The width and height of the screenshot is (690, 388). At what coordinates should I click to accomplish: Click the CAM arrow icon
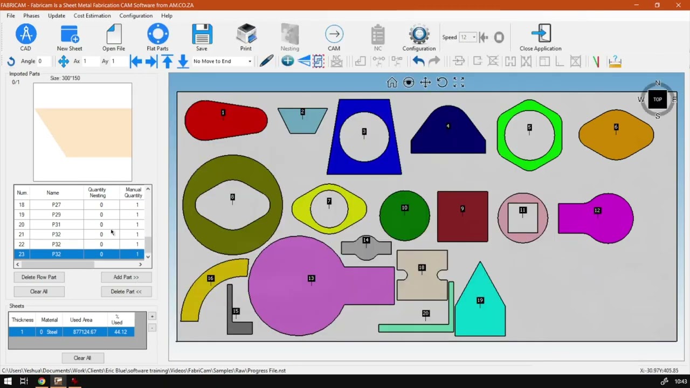[334, 37]
